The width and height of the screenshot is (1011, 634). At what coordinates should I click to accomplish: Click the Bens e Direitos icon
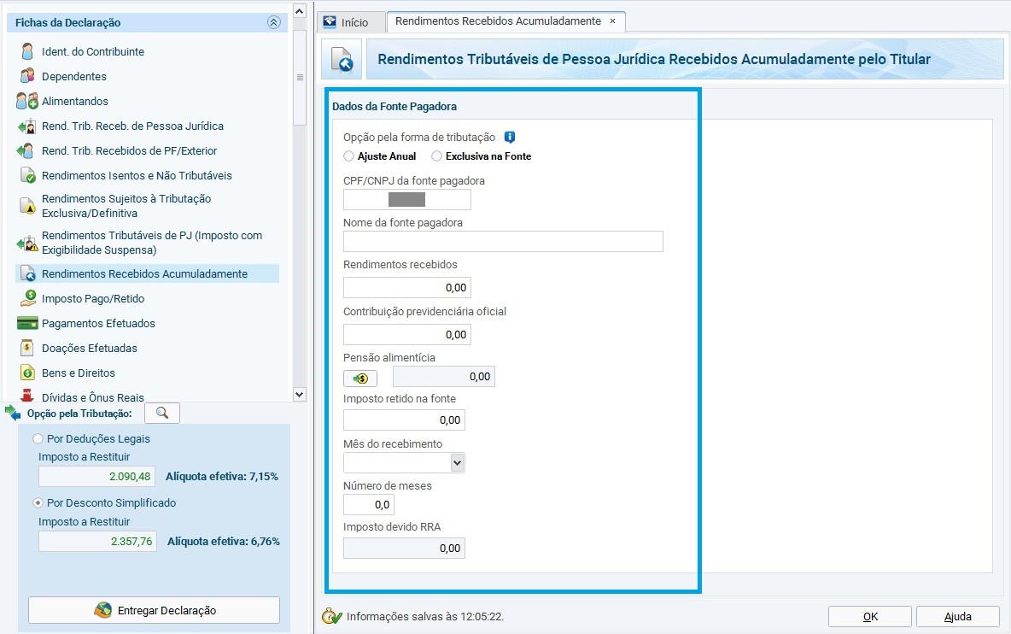[27, 373]
